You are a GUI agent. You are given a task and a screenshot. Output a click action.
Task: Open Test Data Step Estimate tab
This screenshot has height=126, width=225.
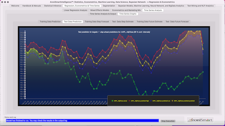(123, 22)
